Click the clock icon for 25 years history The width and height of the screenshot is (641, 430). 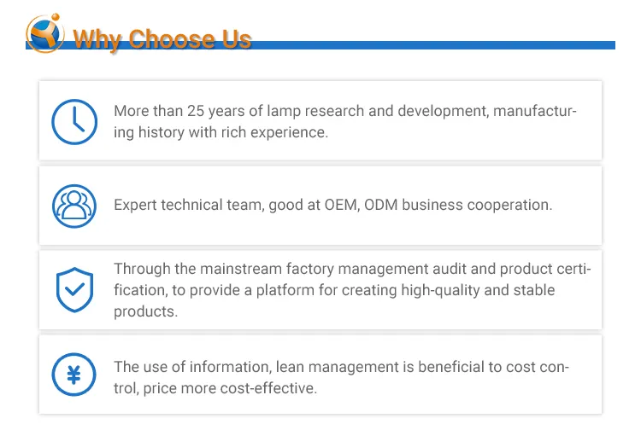(74, 121)
